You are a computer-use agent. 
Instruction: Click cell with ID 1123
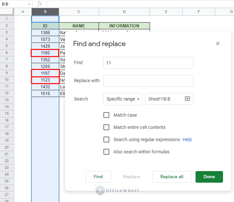[x=45, y=80]
